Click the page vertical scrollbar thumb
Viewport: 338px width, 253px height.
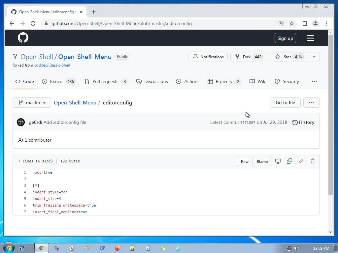coord(330,115)
